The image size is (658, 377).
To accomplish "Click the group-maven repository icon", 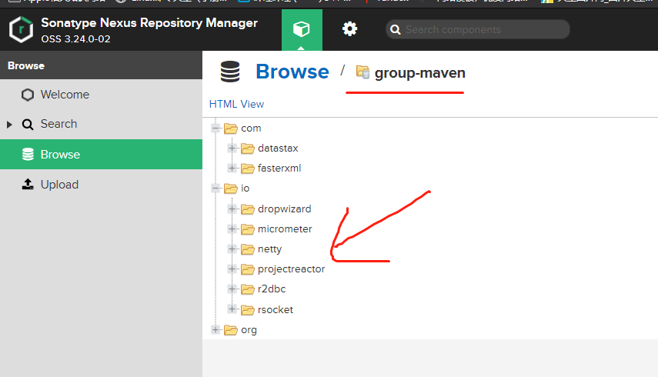I will point(362,72).
